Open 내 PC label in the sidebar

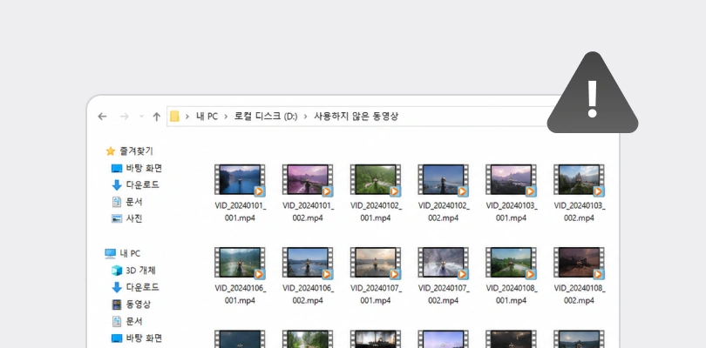coord(130,253)
